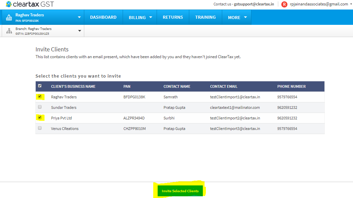Select the Raghav Traders client name cell
The height and width of the screenshot is (198, 353).
click(64, 97)
